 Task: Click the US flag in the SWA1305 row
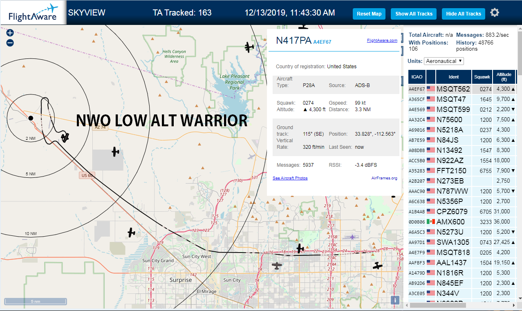431,242
